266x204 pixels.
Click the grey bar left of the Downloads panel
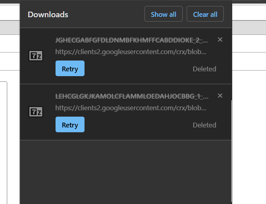pyautogui.click(x=10, y=27)
